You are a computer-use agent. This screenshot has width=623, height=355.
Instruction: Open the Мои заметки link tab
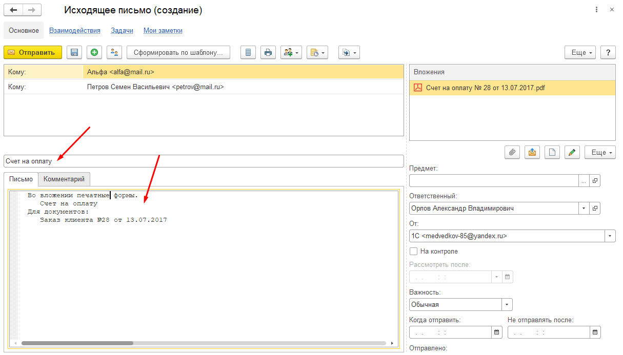(163, 31)
